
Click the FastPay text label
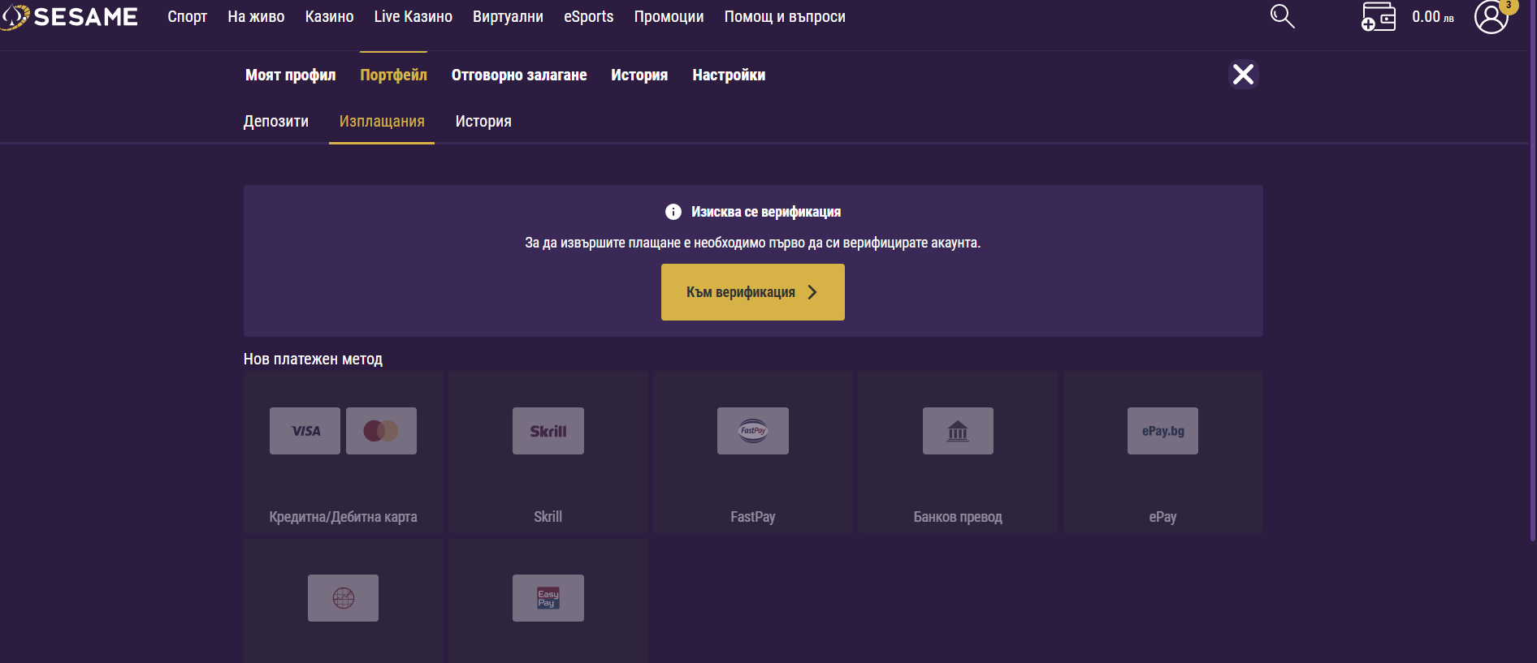(753, 517)
